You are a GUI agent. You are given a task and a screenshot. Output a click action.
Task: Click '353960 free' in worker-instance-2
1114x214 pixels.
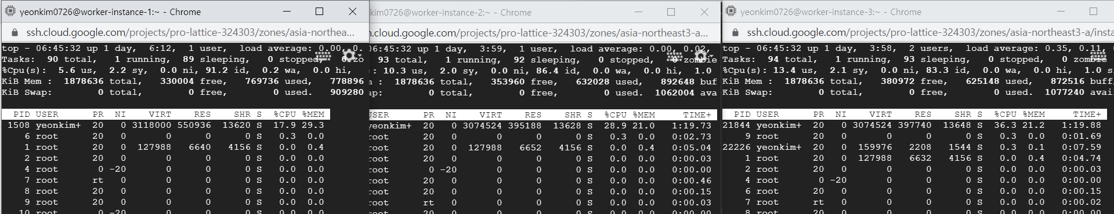pos(525,82)
